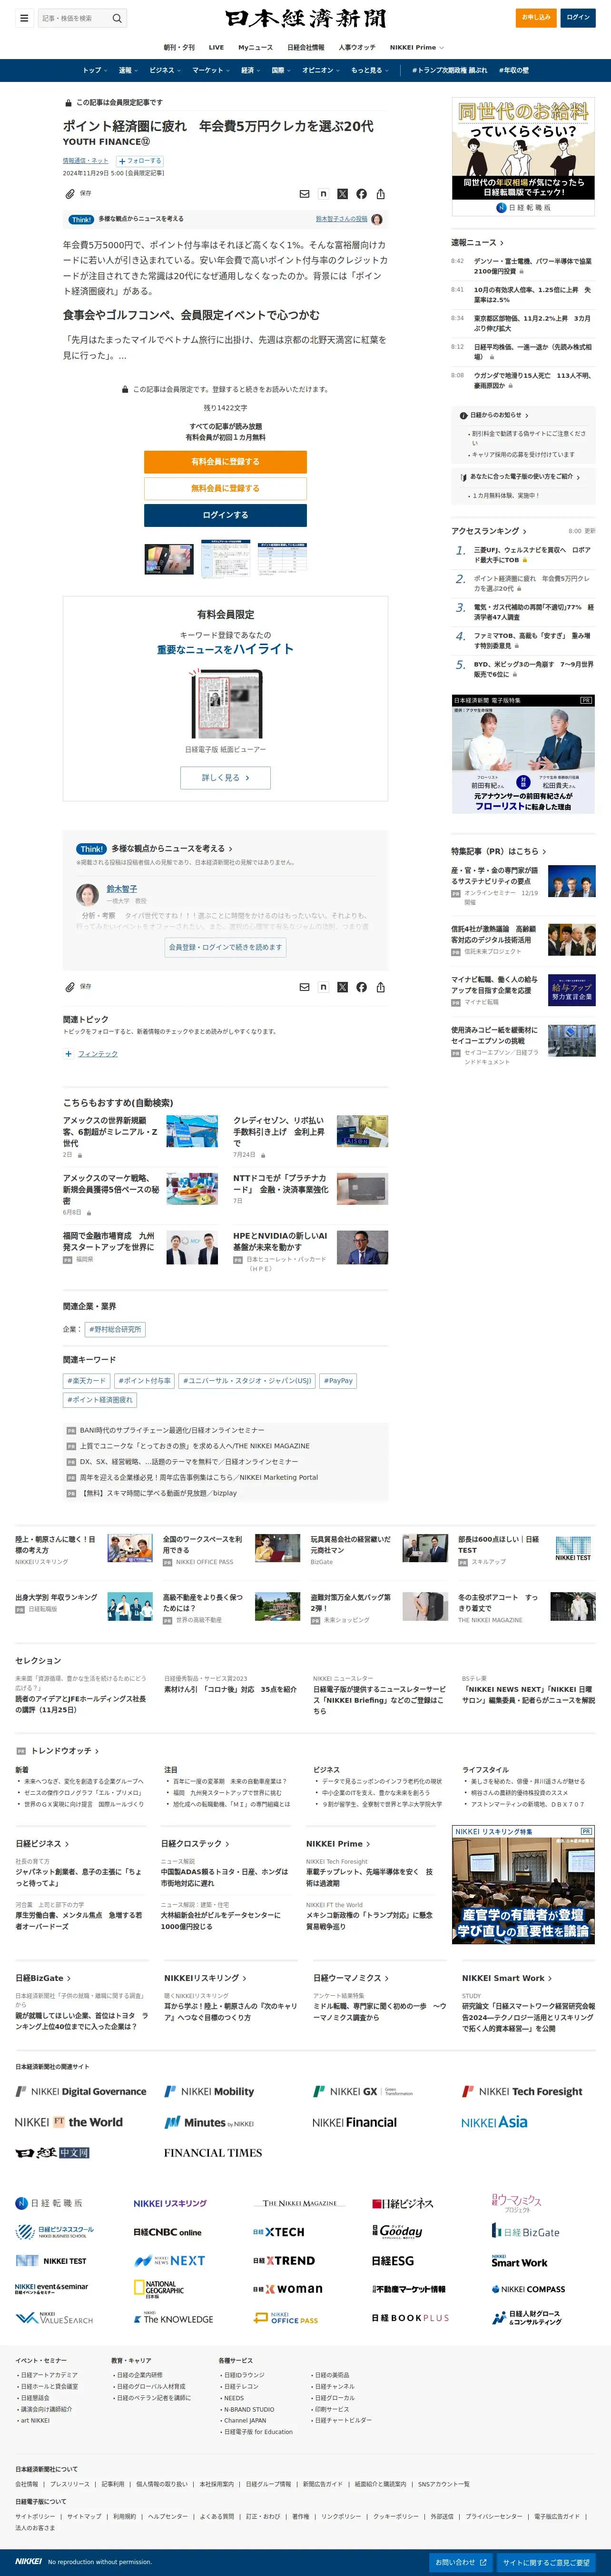The height and width of the screenshot is (2576, 611).
Task: Open the 日経xTECH logo link
Action: pyautogui.click(x=278, y=2232)
